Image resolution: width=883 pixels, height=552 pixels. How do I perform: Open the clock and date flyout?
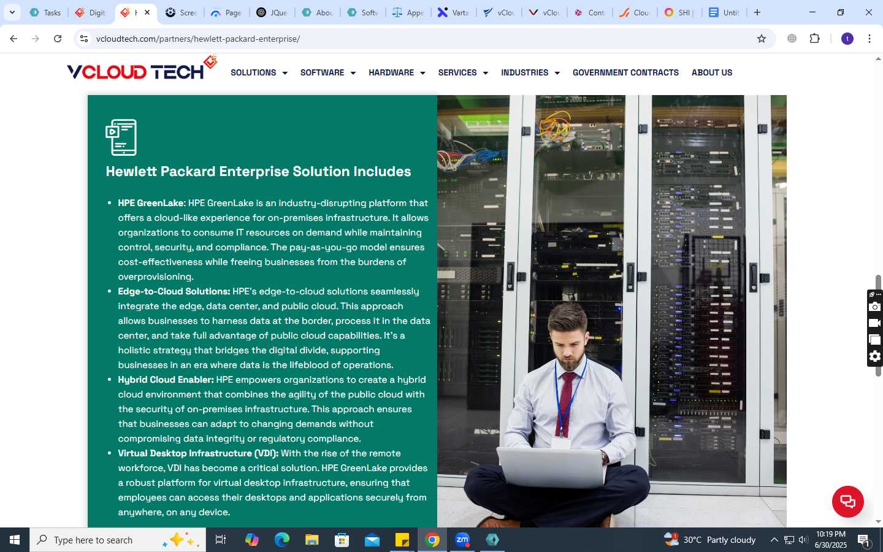coord(830,540)
